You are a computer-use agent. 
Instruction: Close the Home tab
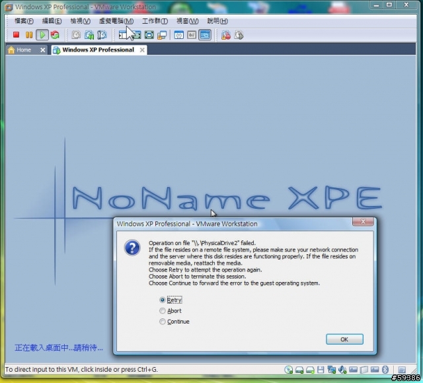pyautogui.click(x=42, y=50)
